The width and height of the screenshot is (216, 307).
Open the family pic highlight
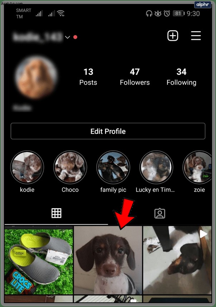(x=113, y=167)
